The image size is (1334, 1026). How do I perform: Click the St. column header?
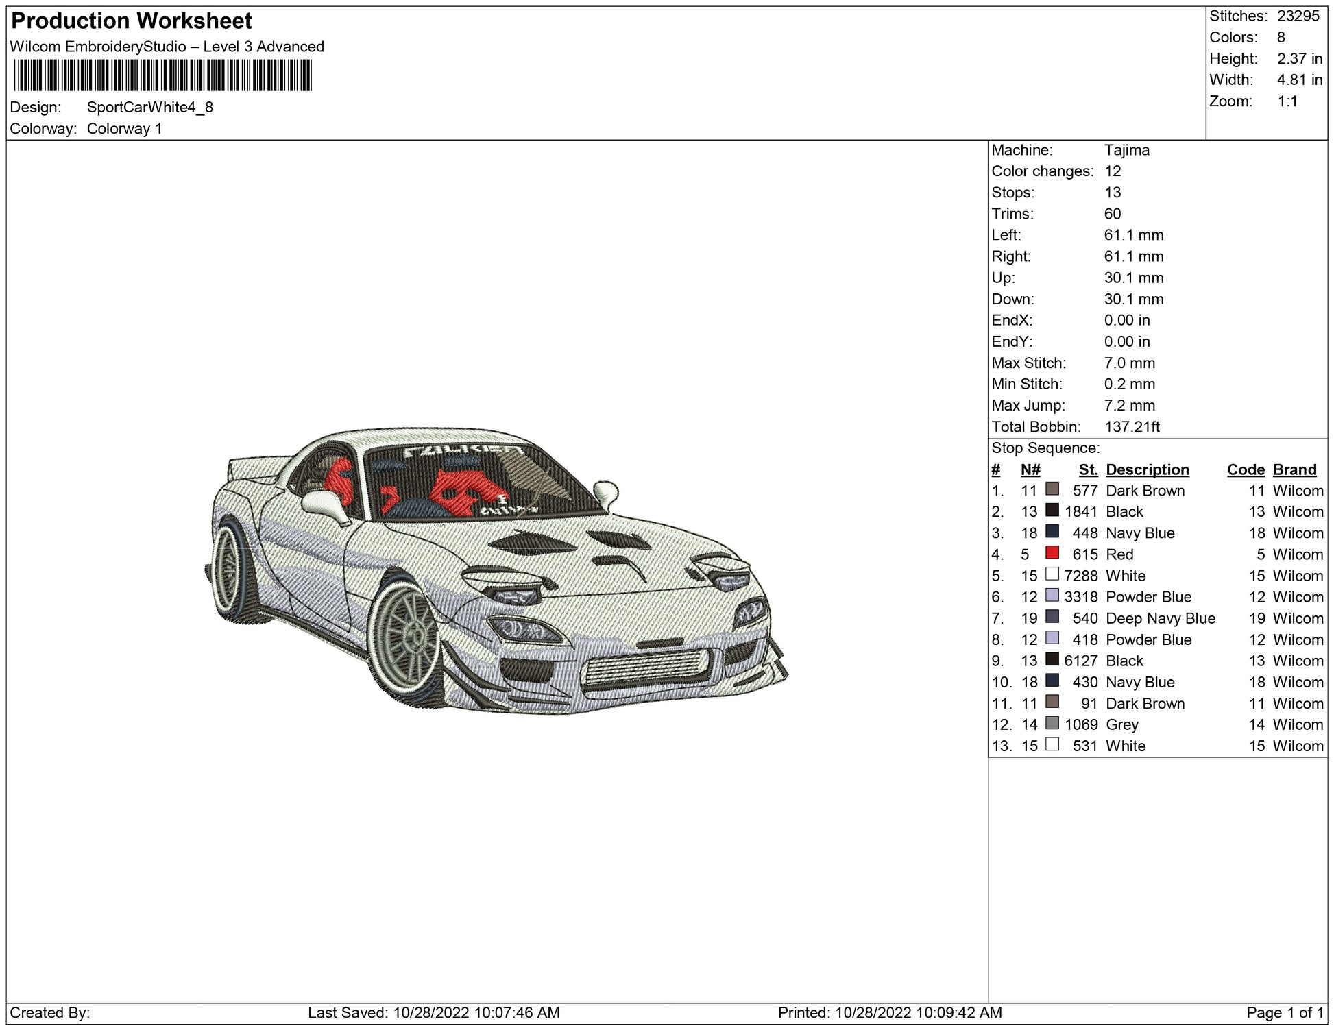pos(1088,469)
